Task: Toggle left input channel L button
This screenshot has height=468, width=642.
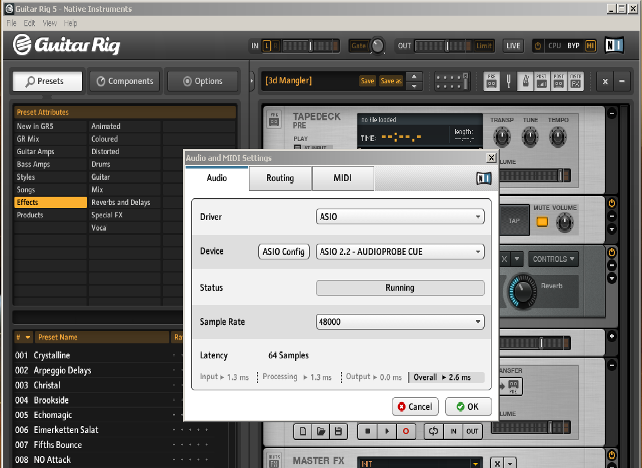Action: [266, 46]
